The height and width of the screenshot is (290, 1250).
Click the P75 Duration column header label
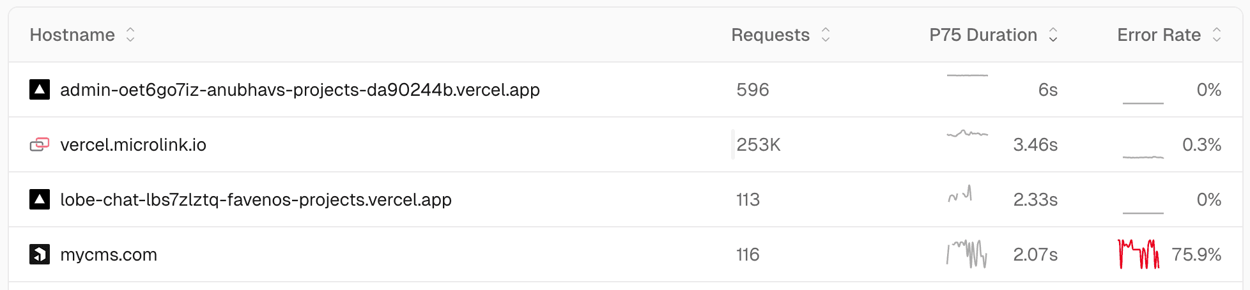(983, 34)
